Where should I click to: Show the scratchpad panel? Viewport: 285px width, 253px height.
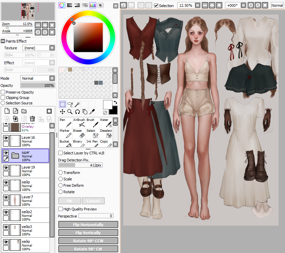tap(100, 5)
